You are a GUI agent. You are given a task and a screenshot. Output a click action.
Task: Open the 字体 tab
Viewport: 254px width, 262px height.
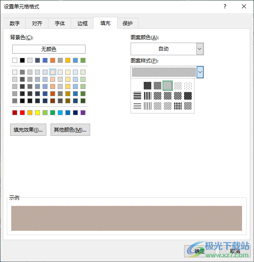click(x=60, y=24)
